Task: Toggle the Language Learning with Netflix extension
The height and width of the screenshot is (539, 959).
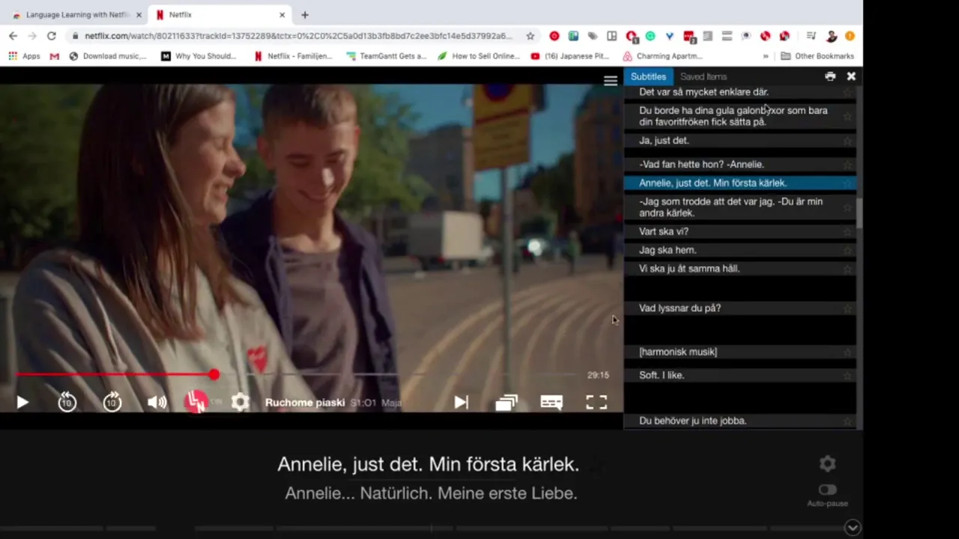Action: tap(197, 402)
